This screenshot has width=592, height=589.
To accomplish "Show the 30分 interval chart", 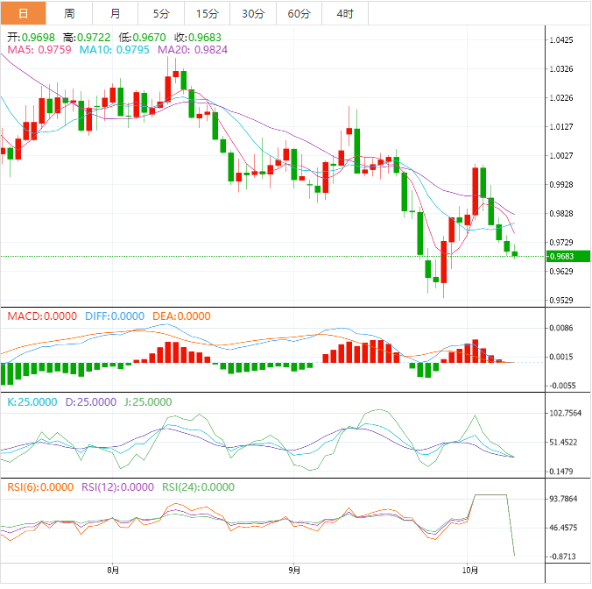I will coord(253,13).
